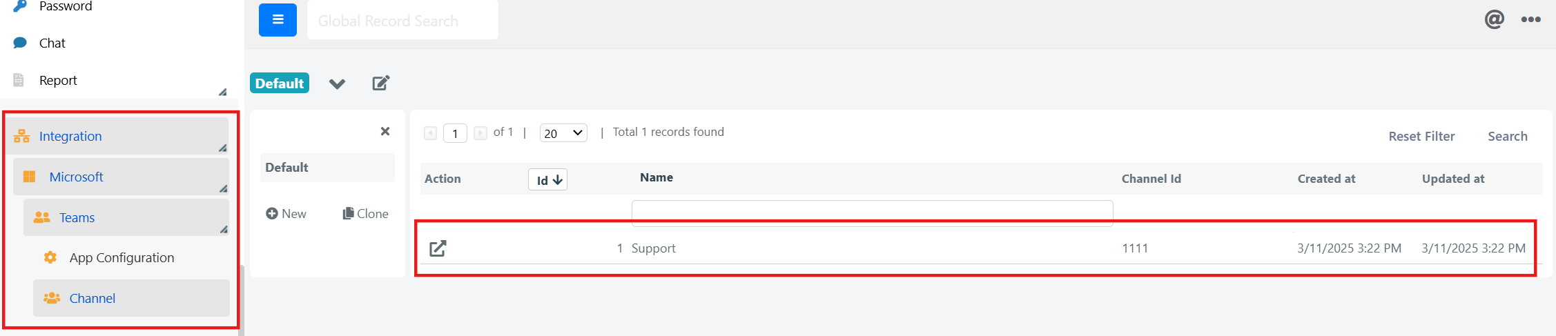Open the hamburger menu button

tap(278, 19)
